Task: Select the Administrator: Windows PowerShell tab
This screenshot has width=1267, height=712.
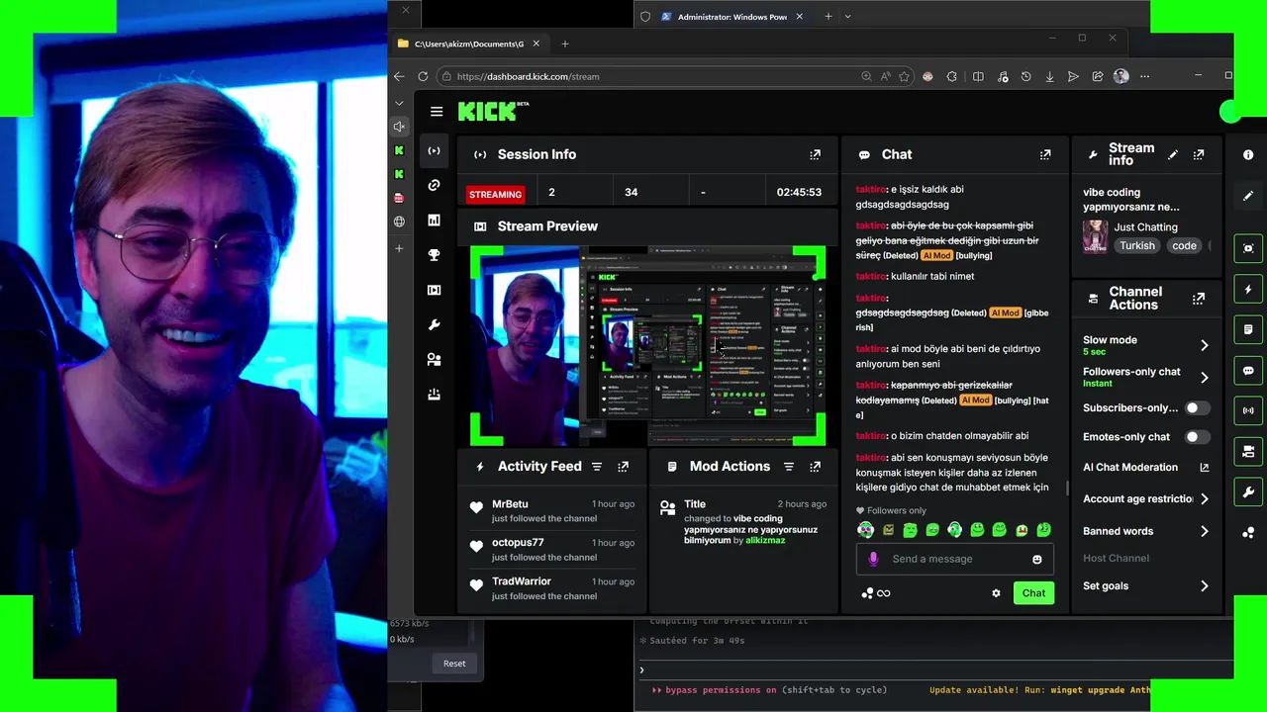Action: pyautogui.click(x=732, y=16)
